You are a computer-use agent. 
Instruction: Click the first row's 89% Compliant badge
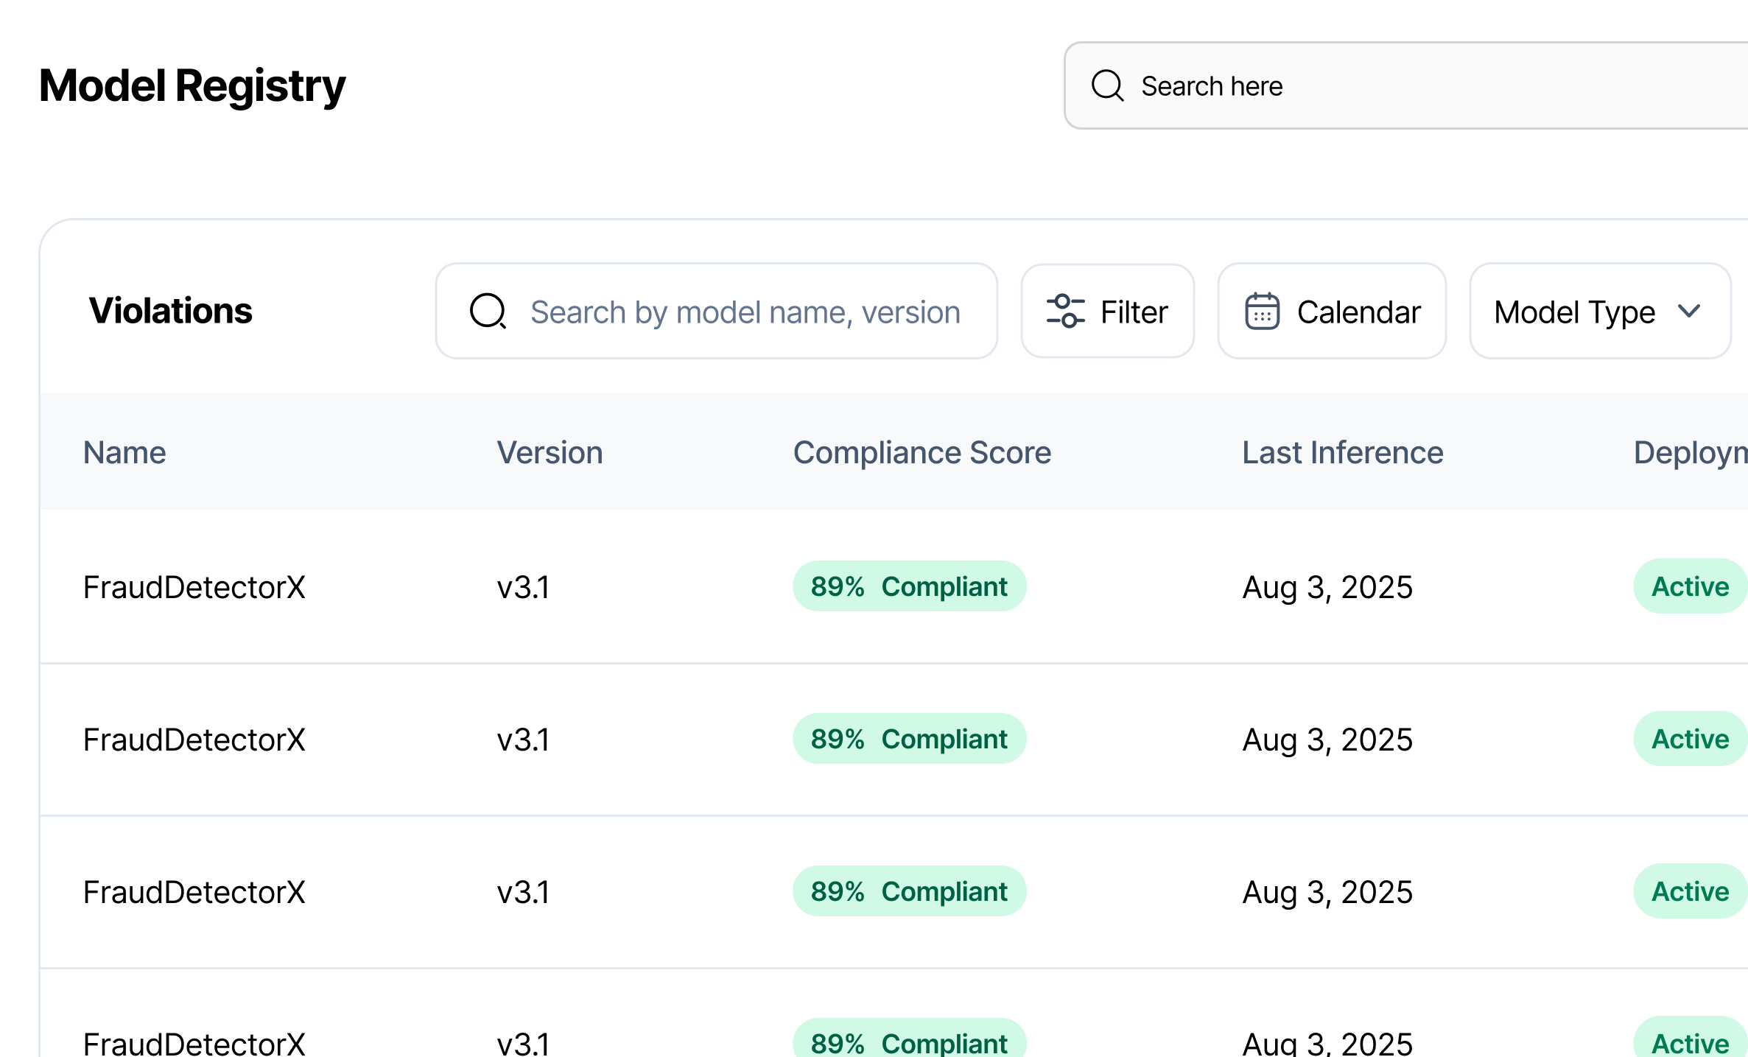pyautogui.click(x=909, y=586)
